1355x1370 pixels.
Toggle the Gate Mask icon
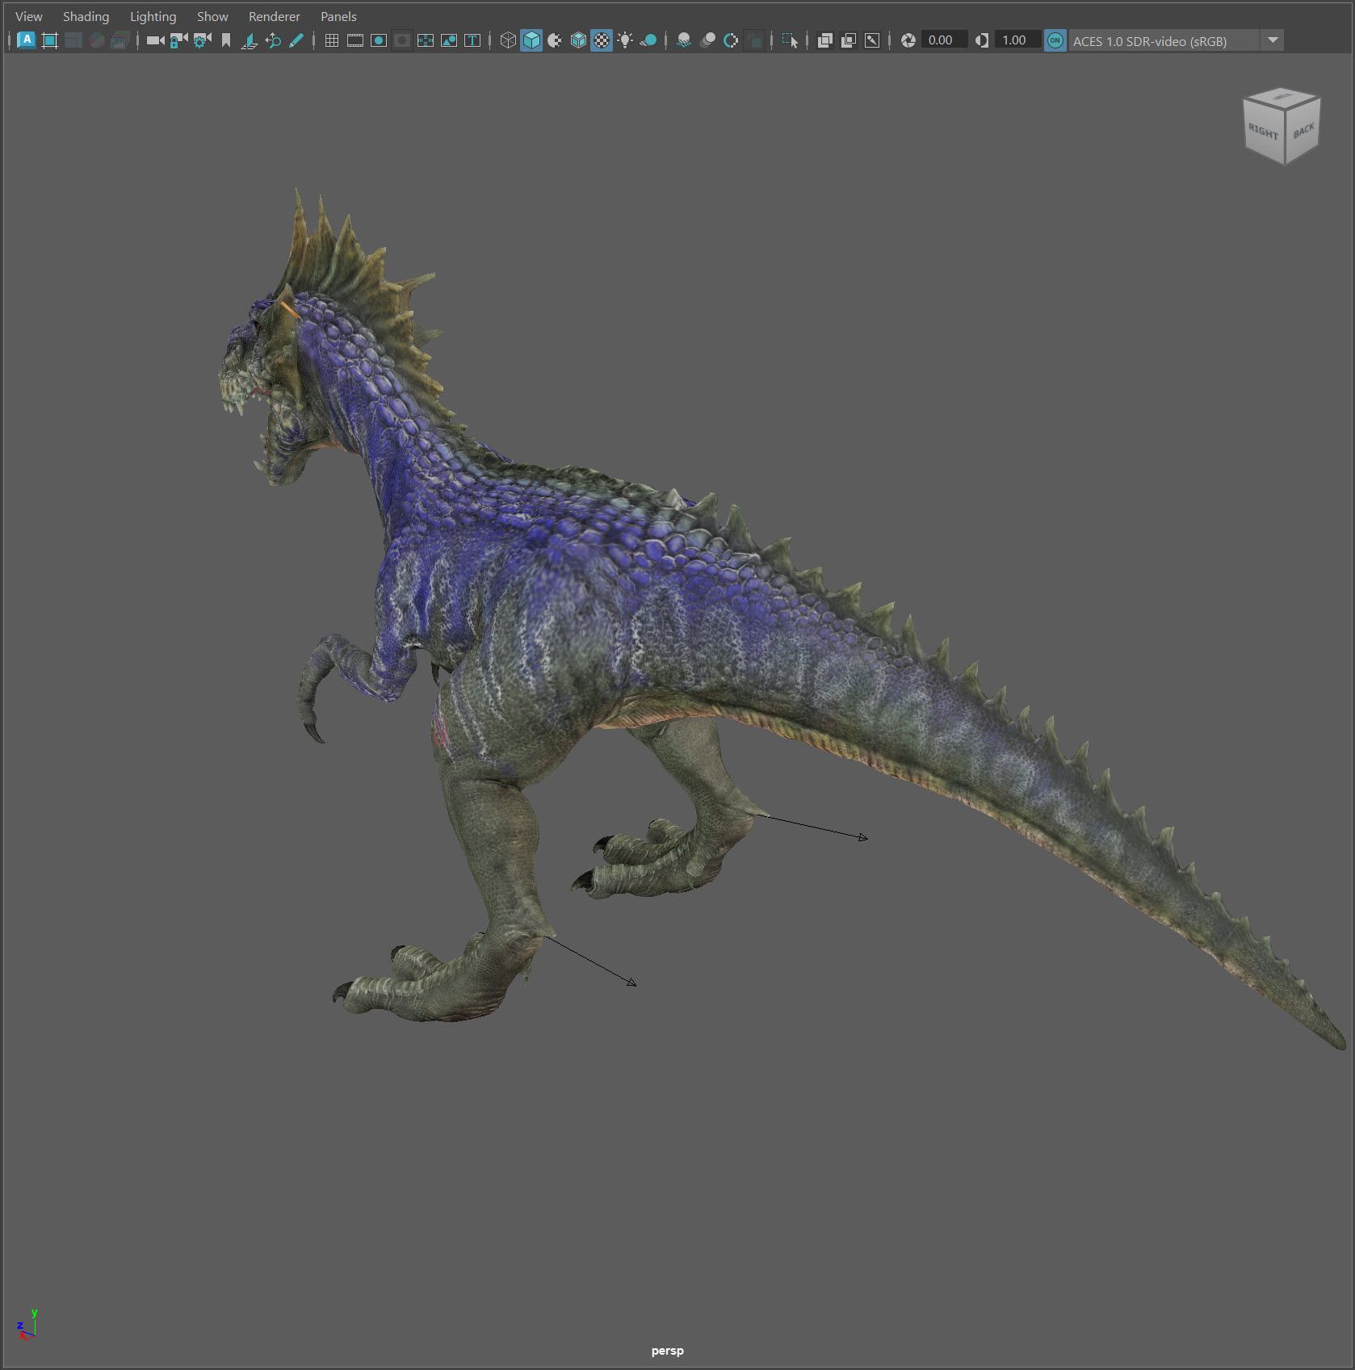402,40
